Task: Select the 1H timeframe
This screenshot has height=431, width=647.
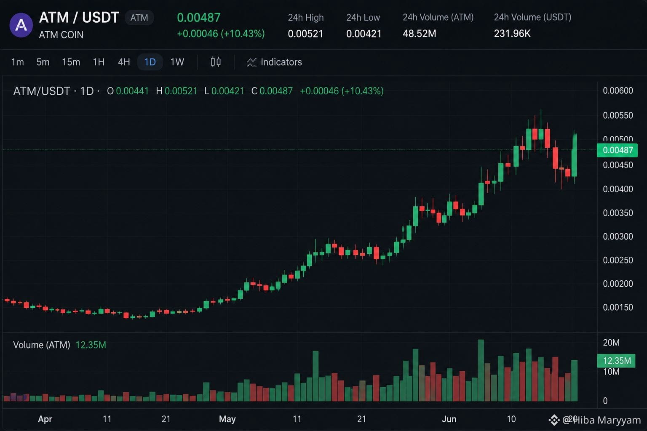Action: (99, 62)
